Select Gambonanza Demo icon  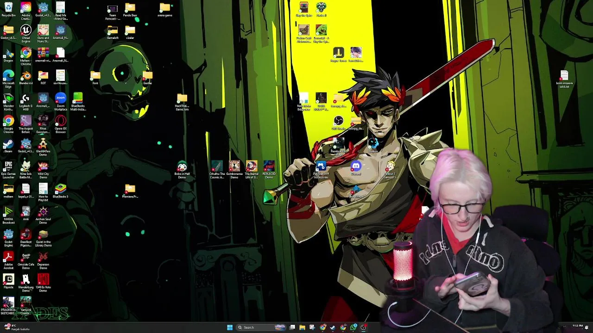click(234, 170)
